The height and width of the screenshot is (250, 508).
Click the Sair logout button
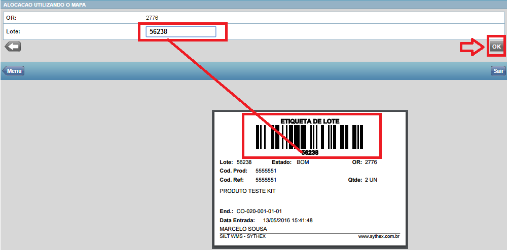pyautogui.click(x=498, y=71)
